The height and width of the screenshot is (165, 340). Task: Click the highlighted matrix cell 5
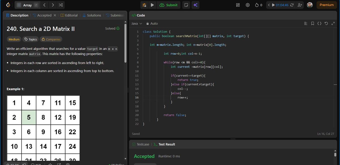(29, 117)
